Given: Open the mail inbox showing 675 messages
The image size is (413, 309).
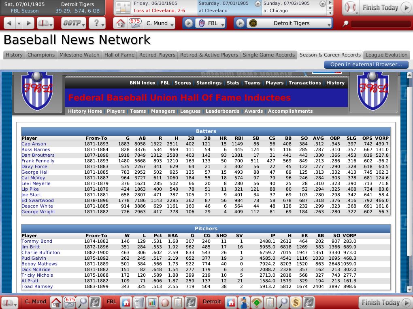Looking at the screenshot, I should point(135,23).
